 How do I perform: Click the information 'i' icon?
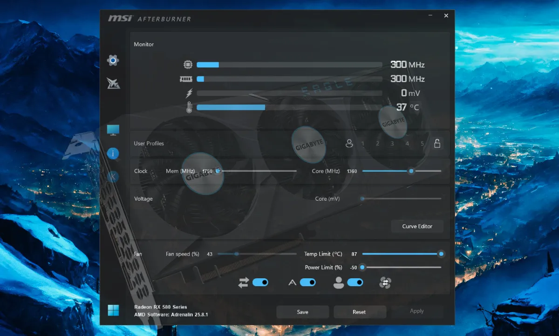pos(112,153)
